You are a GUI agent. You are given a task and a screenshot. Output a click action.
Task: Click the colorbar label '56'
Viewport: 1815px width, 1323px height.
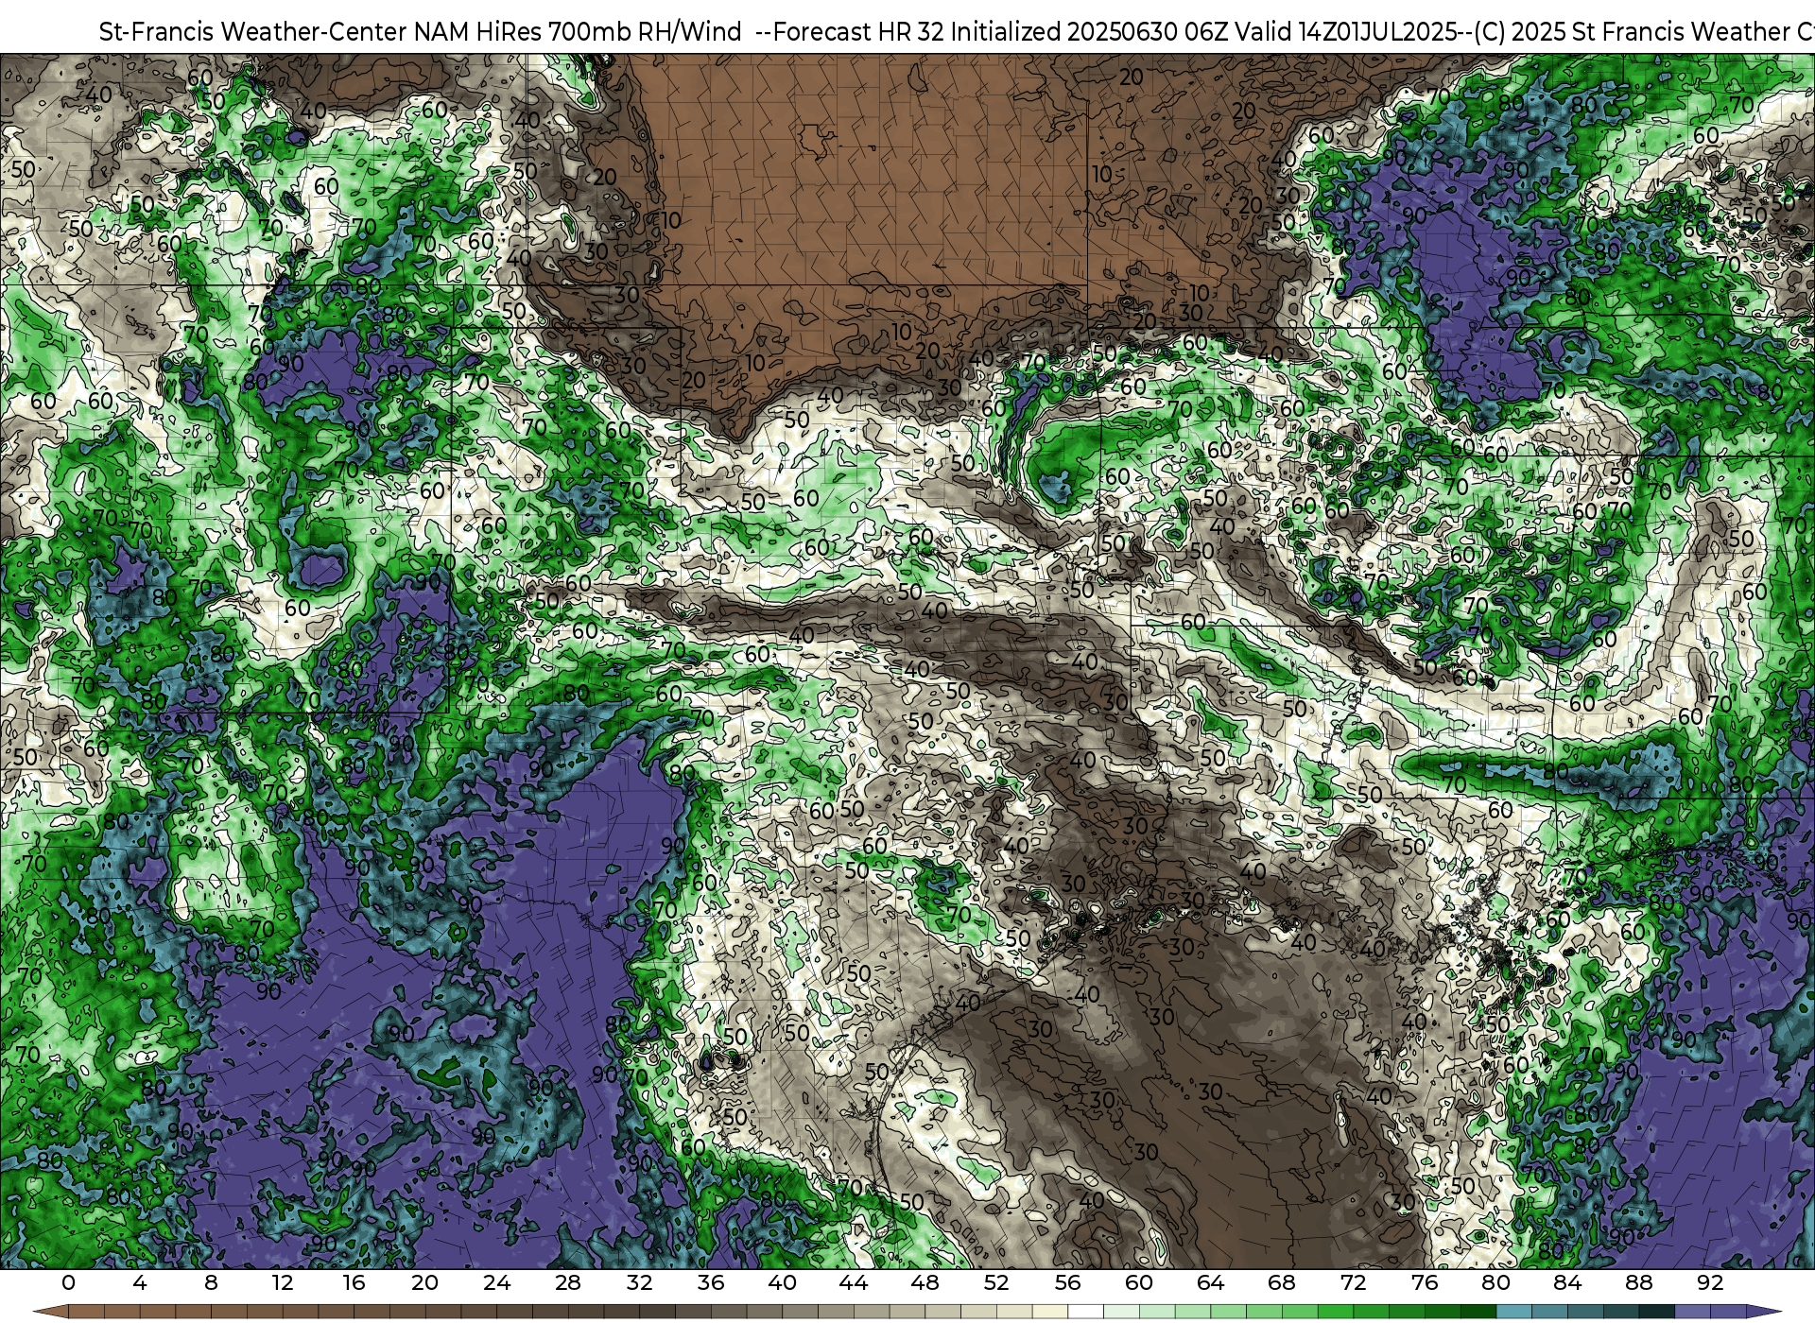pyautogui.click(x=1067, y=1282)
